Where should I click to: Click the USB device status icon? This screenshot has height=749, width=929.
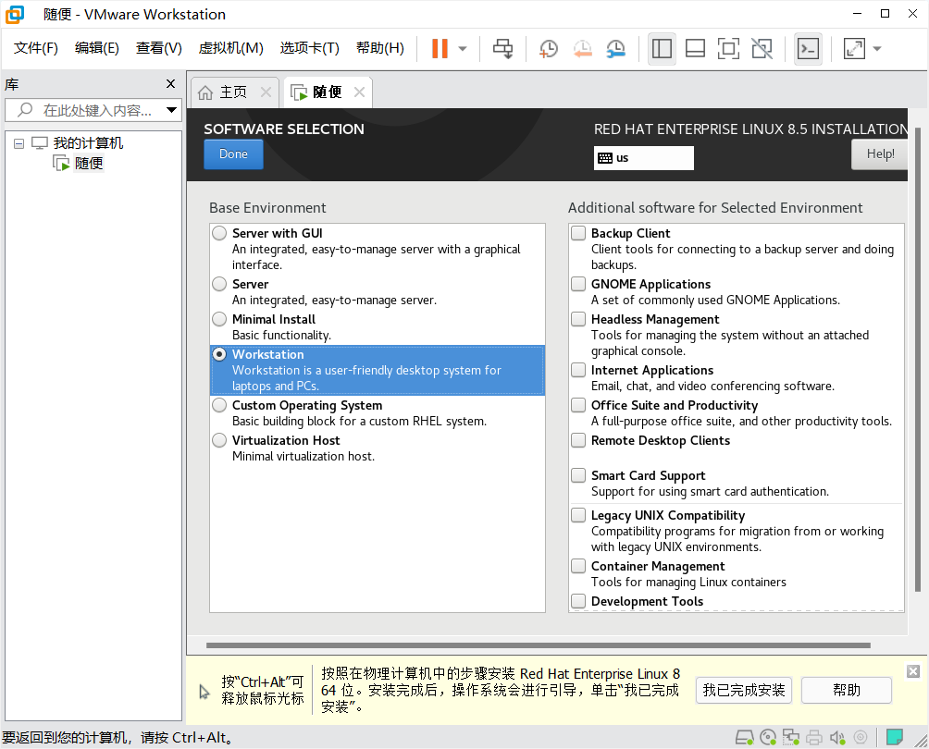coord(861,737)
